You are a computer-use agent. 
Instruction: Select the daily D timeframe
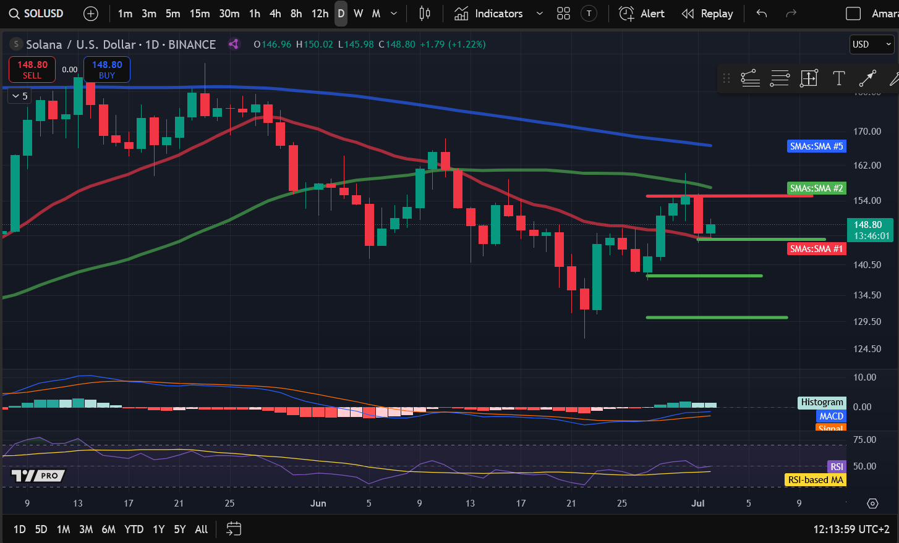[341, 14]
